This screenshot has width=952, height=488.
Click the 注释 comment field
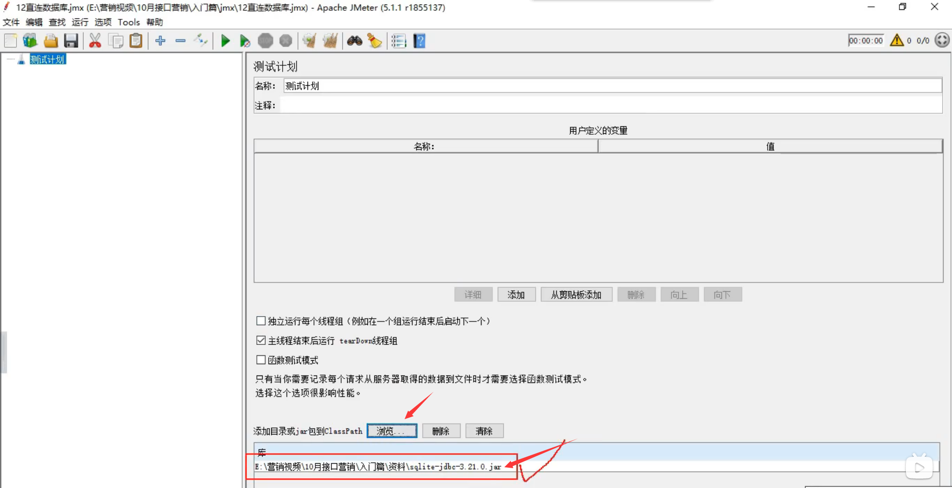[611, 105]
